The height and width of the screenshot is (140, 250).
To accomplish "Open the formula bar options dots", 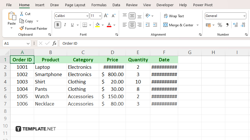I will (x=34, y=43).
